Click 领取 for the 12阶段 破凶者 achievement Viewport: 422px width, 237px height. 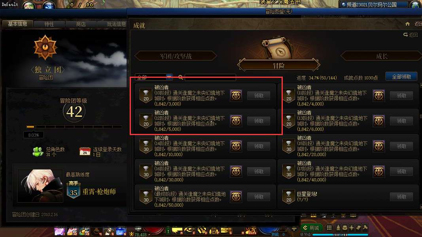click(259, 121)
